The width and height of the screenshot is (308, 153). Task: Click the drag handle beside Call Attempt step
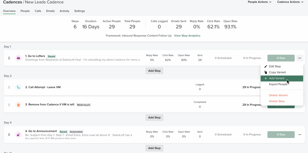point(9,87)
